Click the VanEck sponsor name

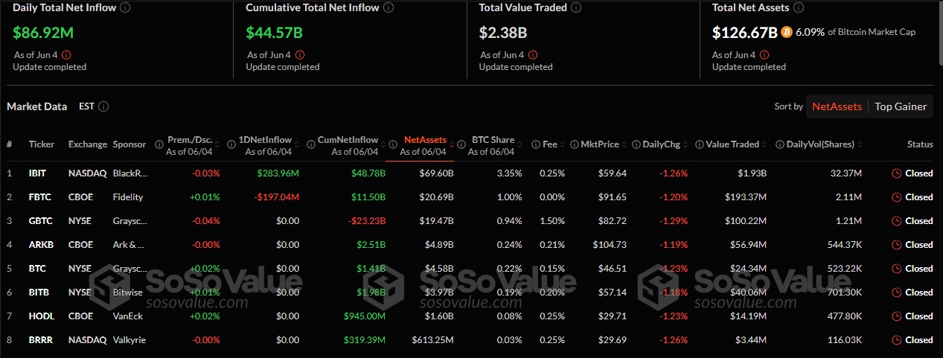tap(128, 316)
